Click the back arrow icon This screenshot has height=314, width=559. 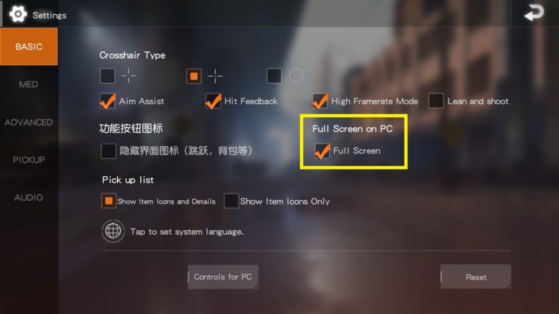(534, 13)
